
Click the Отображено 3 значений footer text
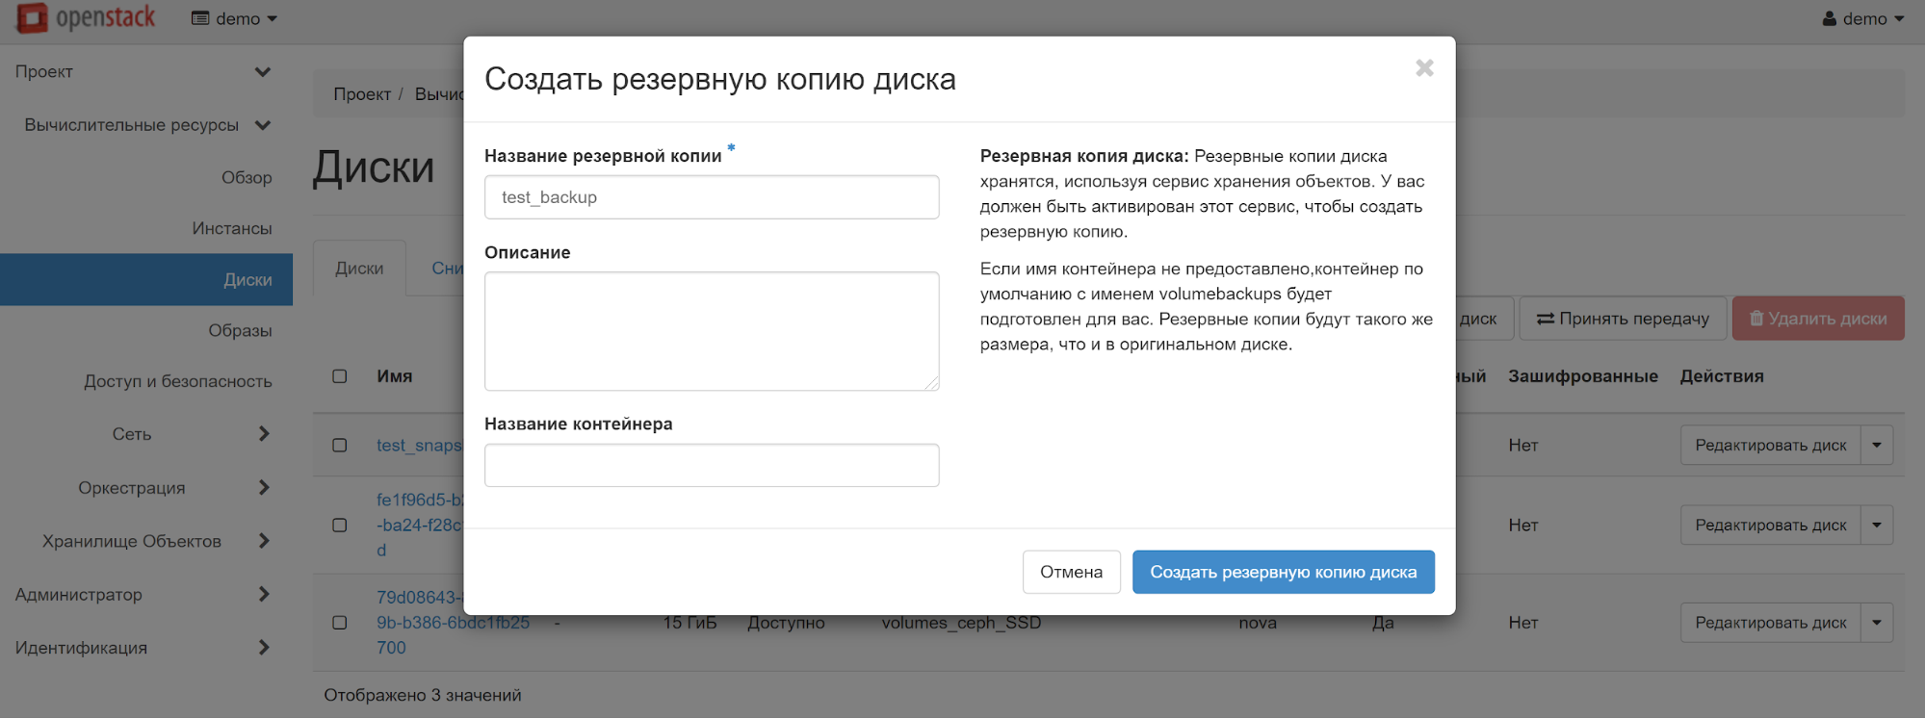pyautogui.click(x=423, y=695)
